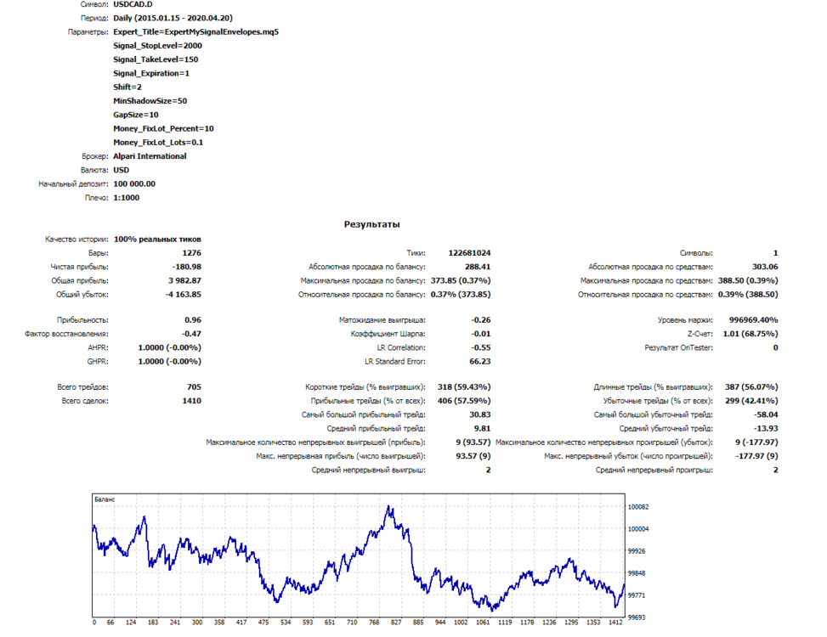
Task: Click the Баланс chart label
Action: pyautogui.click(x=105, y=499)
